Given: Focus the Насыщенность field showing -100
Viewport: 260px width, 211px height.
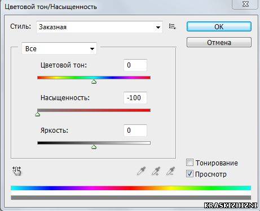Looking at the screenshot, I should 135,98.
